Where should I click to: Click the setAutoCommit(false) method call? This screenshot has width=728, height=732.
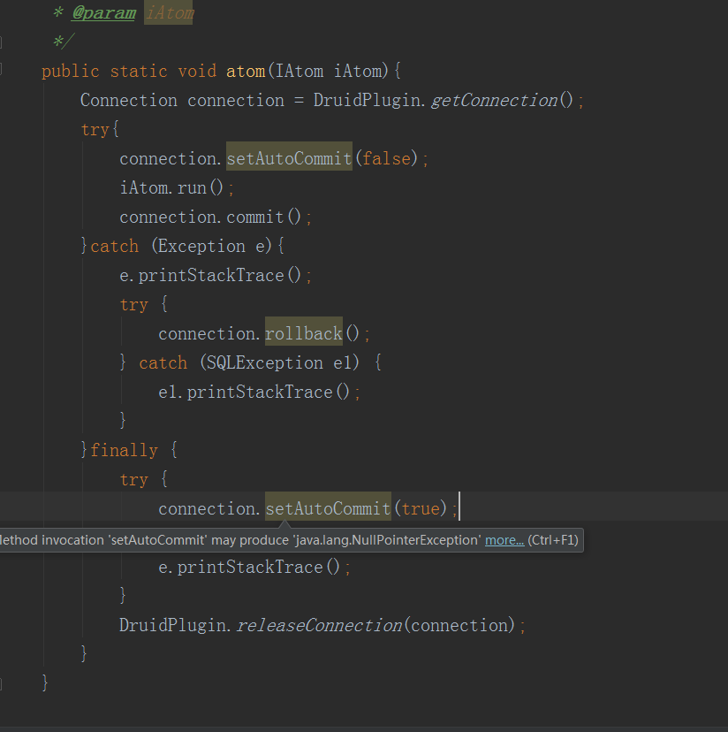tap(289, 159)
